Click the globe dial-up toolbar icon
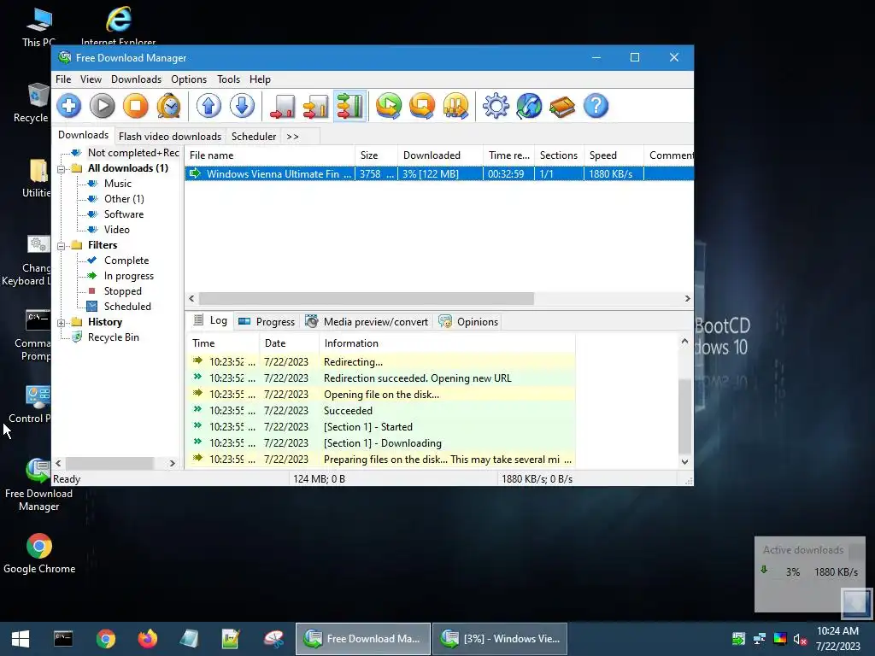Image resolution: width=875 pixels, height=656 pixels. (x=529, y=106)
